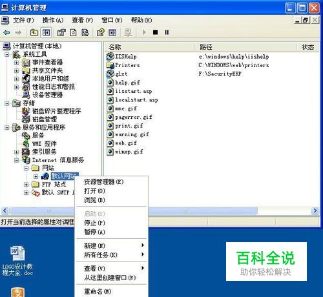Click the Stop item square button

click(155, 32)
